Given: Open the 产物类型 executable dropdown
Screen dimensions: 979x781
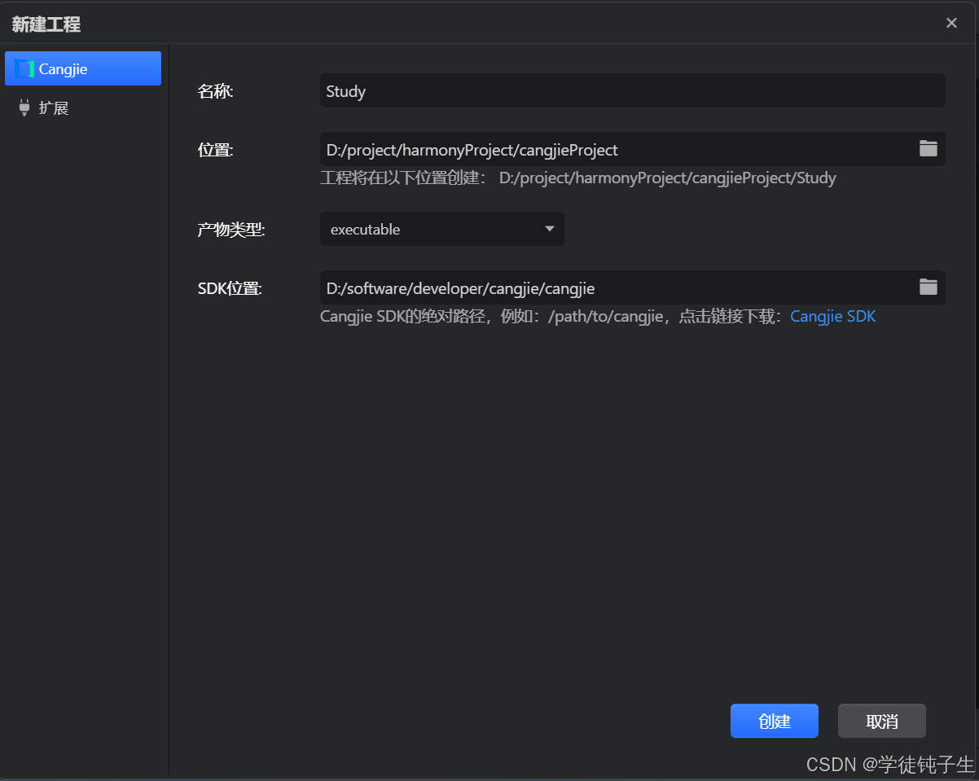Looking at the screenshot, I should 442,229.
